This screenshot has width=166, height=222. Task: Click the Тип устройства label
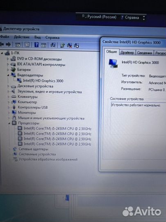133,76
